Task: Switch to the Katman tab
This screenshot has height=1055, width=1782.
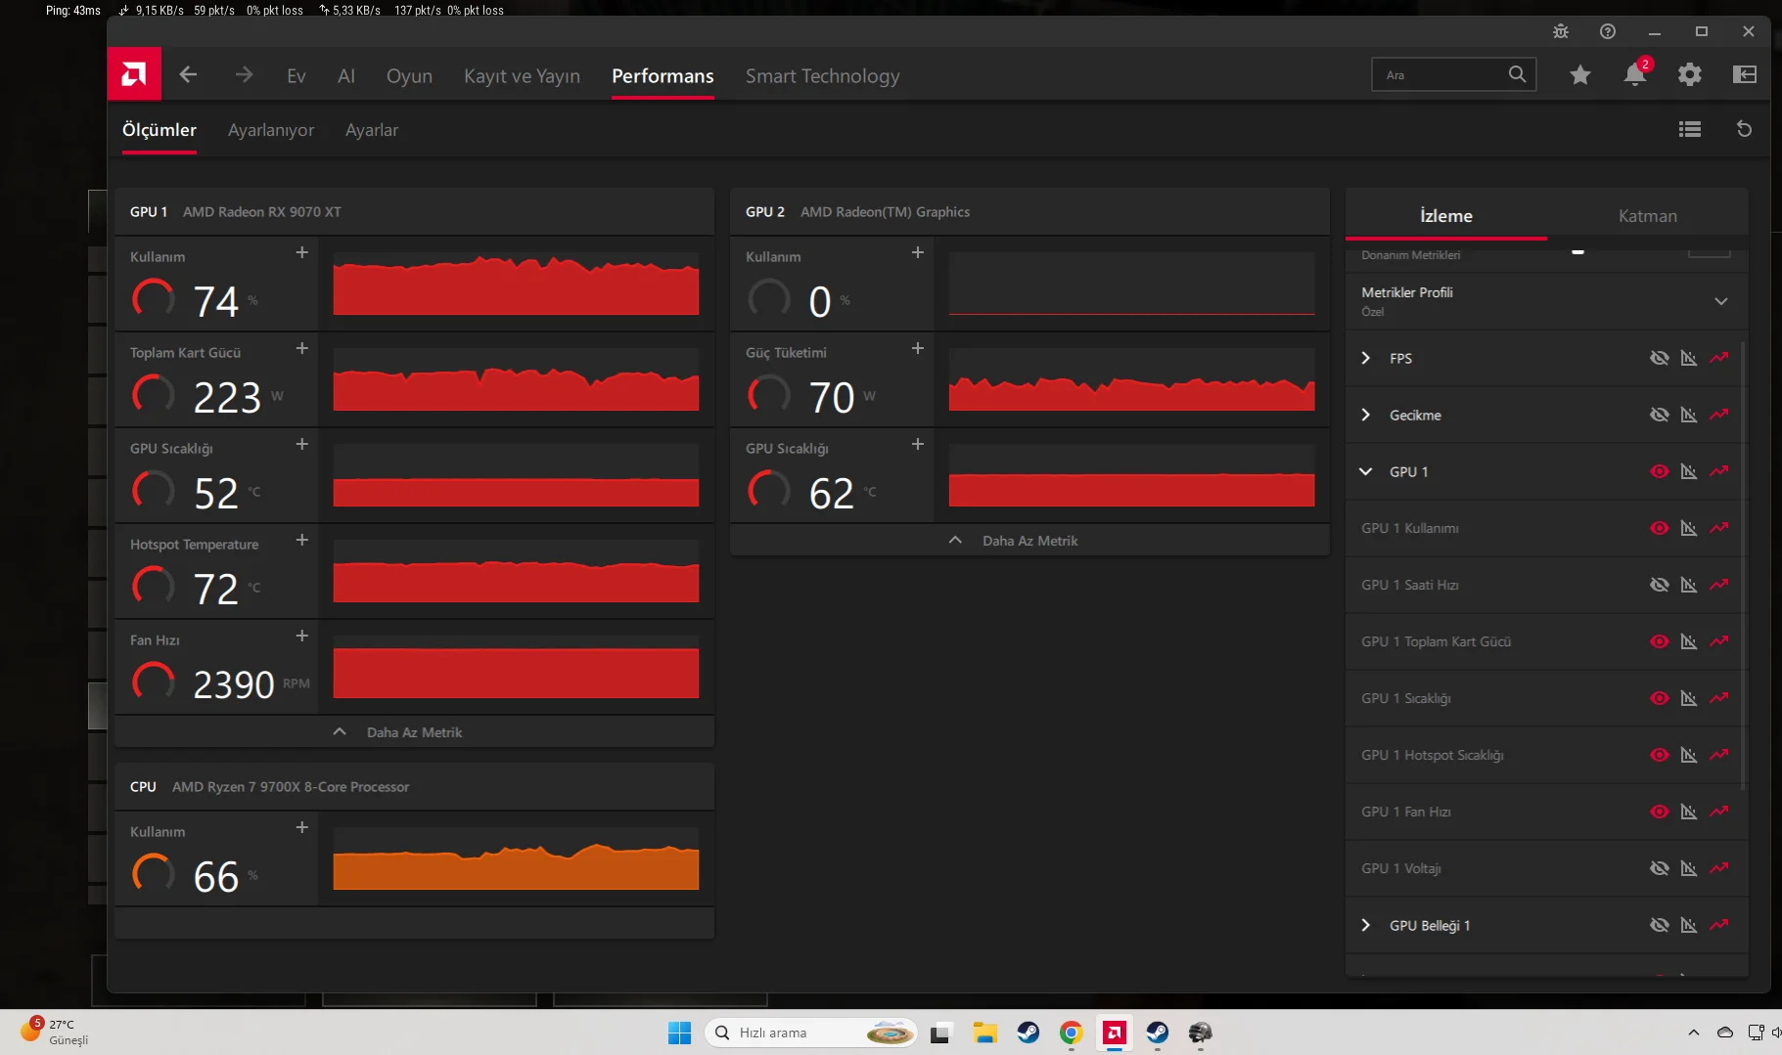Action: (x=1647, y=216)
